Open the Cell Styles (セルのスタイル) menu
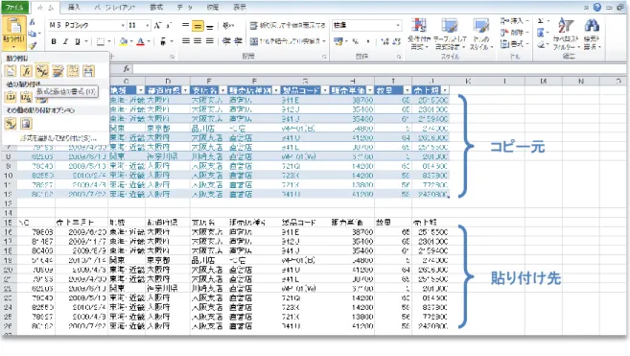630x356 pixels. point(481,35)
